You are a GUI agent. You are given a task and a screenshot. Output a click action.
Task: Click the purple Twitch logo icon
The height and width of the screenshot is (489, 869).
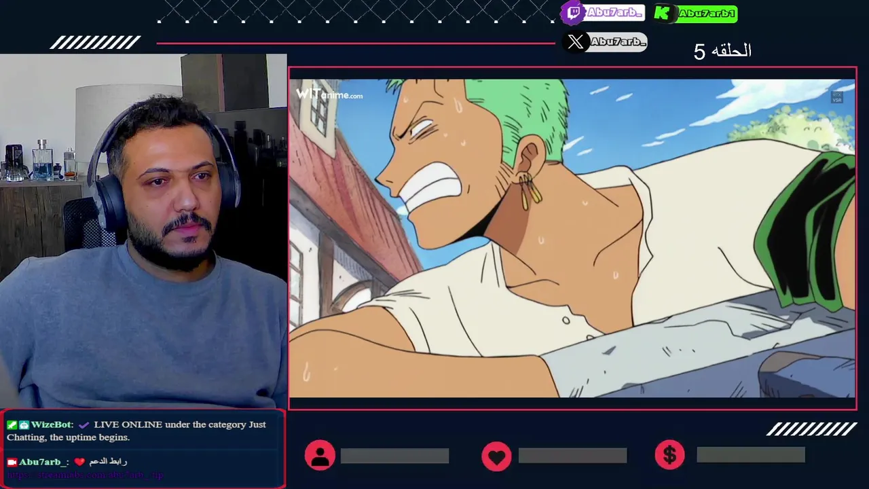click(x=572, y=12)
